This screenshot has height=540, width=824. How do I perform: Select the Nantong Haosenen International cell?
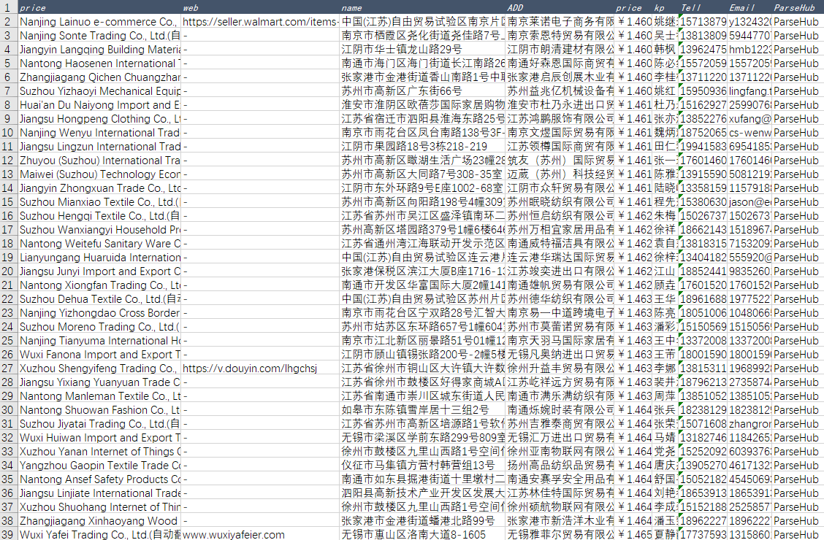pyautogui.click(x=99, y=63)
